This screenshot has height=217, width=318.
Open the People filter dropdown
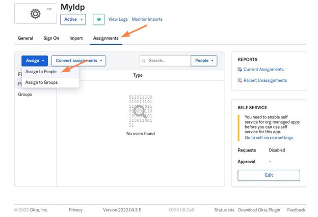point(204,61)
